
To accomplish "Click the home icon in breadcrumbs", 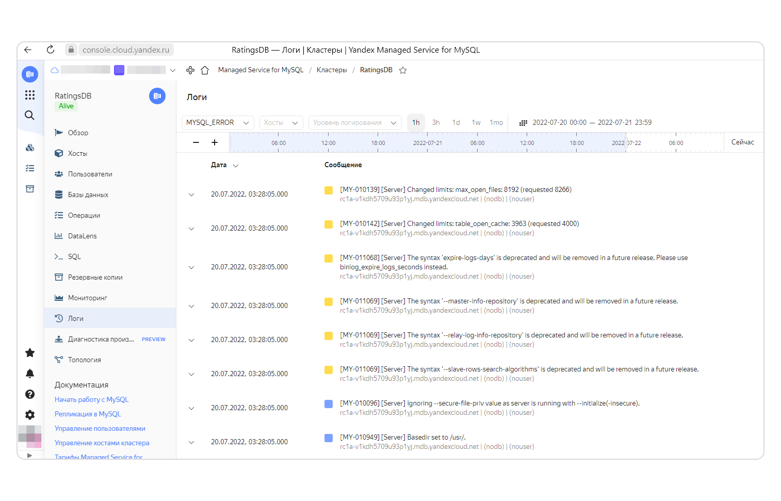I will click(x=205, y=70).
